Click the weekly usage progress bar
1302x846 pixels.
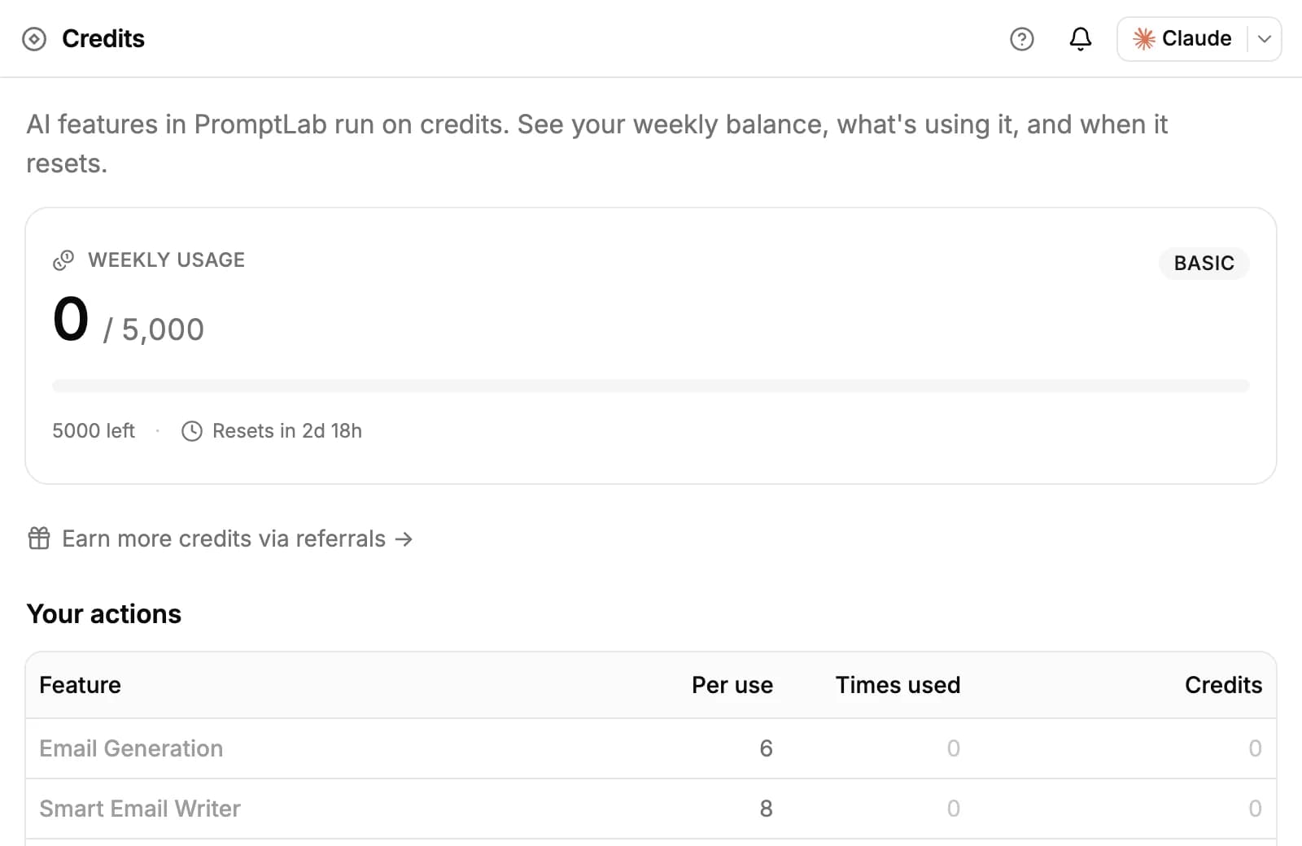650,386
